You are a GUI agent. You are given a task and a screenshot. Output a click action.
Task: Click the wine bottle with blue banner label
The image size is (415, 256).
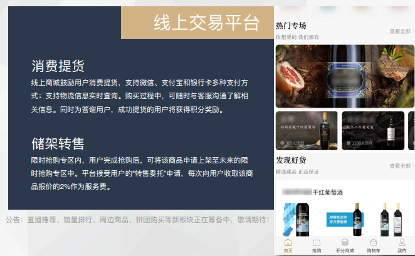pyautogui.click(x=345, y=219)
